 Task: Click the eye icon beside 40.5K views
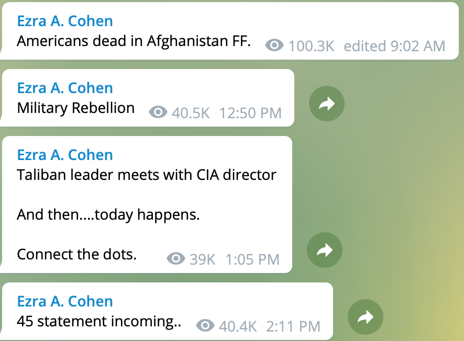pos(158,112)
